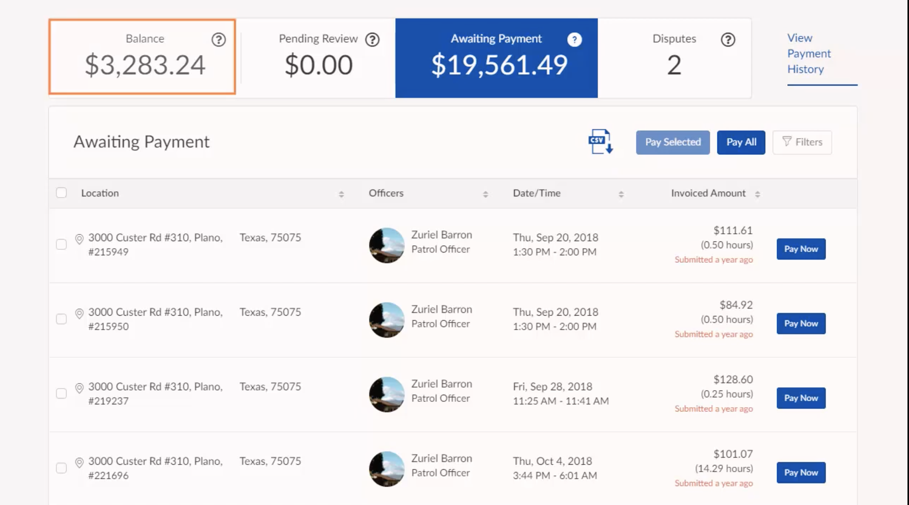Click the Pay Selected button
The width and height of the screenshot is (909, 505).
pos(673,142)
